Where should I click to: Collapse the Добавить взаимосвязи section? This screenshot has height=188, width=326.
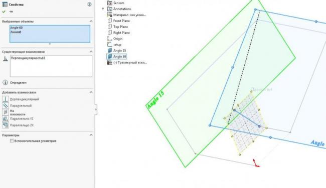click(91, 92)
